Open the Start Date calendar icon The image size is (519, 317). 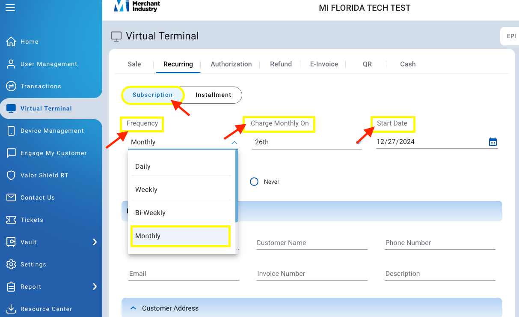pyautogui.click(x=493, y=142)
